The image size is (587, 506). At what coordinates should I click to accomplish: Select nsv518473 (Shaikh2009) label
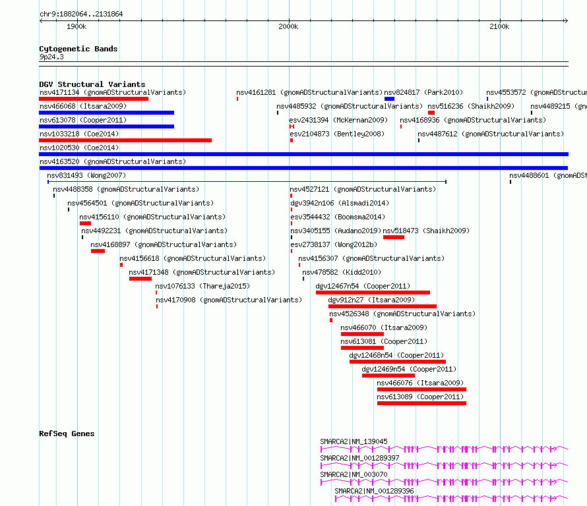pyautogui.click(x=426, y=231)
